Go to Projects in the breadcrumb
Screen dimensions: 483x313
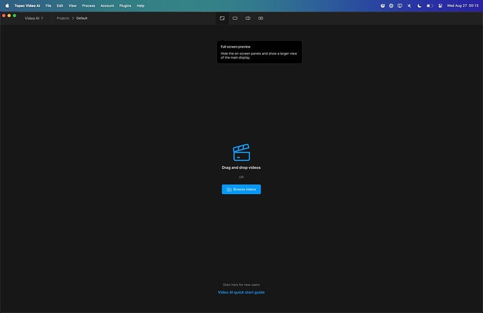click(x=63, y=18)
